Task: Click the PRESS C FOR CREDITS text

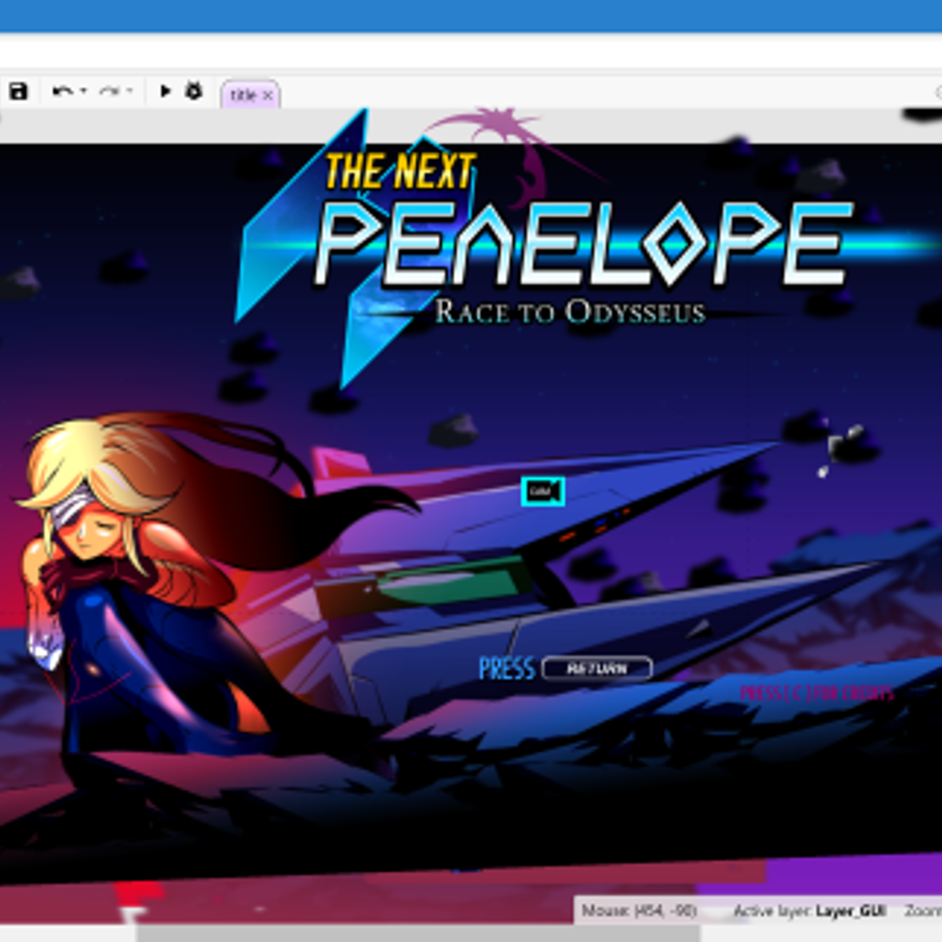Action: click(816, 693)
